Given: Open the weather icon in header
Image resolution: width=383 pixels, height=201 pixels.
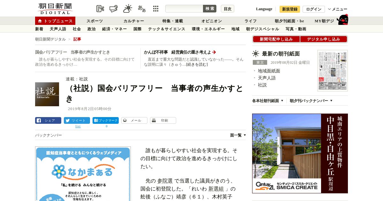Looking at the screenshot, I should pos(127,9).
